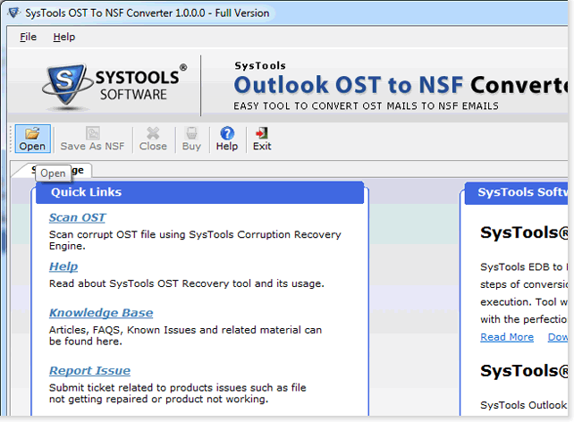Viewport: 574px width, 422px height.
Task: Open the Help menu in the menu bar
Action: tap(64, 37)
